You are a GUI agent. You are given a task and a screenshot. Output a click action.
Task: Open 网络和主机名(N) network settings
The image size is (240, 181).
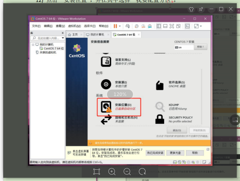pos(119,119)
